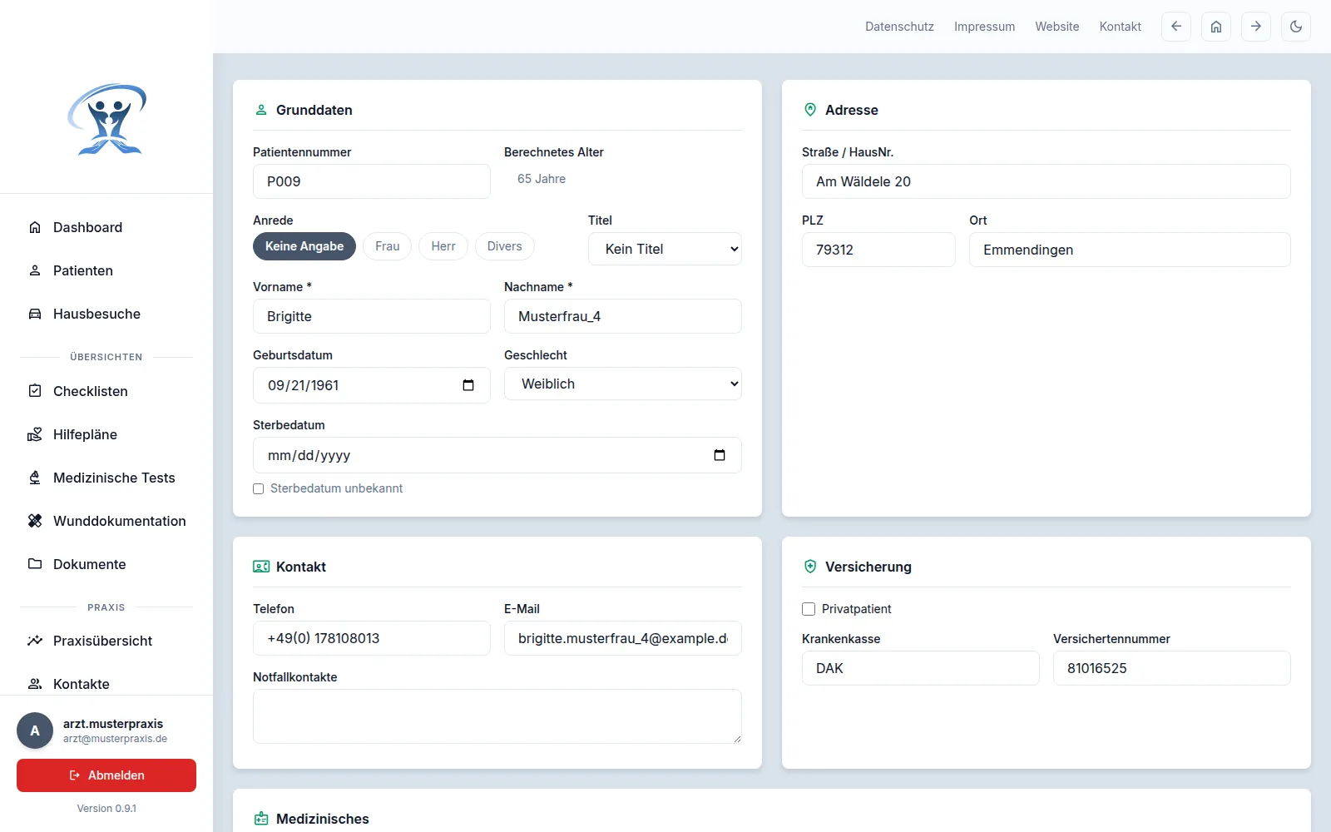Image resolution: width=1331 pixels, height=832 pixels.
Task: Click into the Straße / HausNr. field
Action: point(1046,181)
